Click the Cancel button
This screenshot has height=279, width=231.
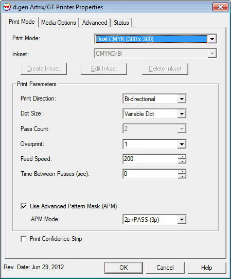click(165, 268)
